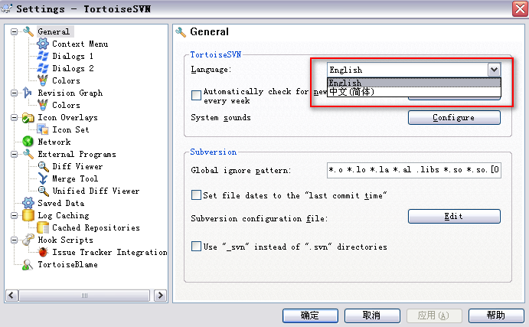
Task: Click the TortoiseBlame person icon
Action: point(28,264)
